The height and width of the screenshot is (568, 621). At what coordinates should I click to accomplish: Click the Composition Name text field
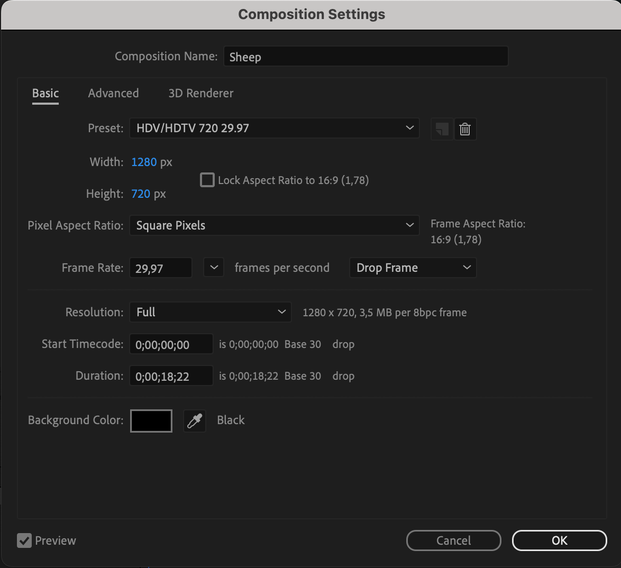(366, 57)
